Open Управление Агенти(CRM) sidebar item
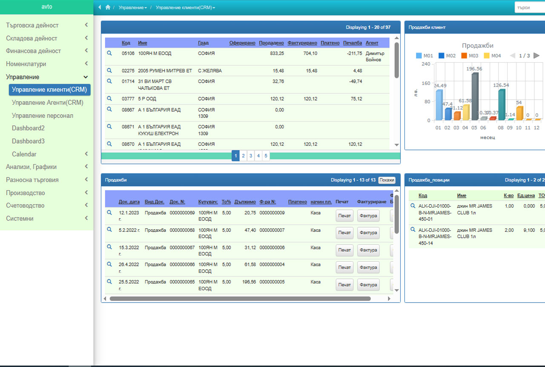The height and width of the screenshot is (367, 545). pos(48,103)
